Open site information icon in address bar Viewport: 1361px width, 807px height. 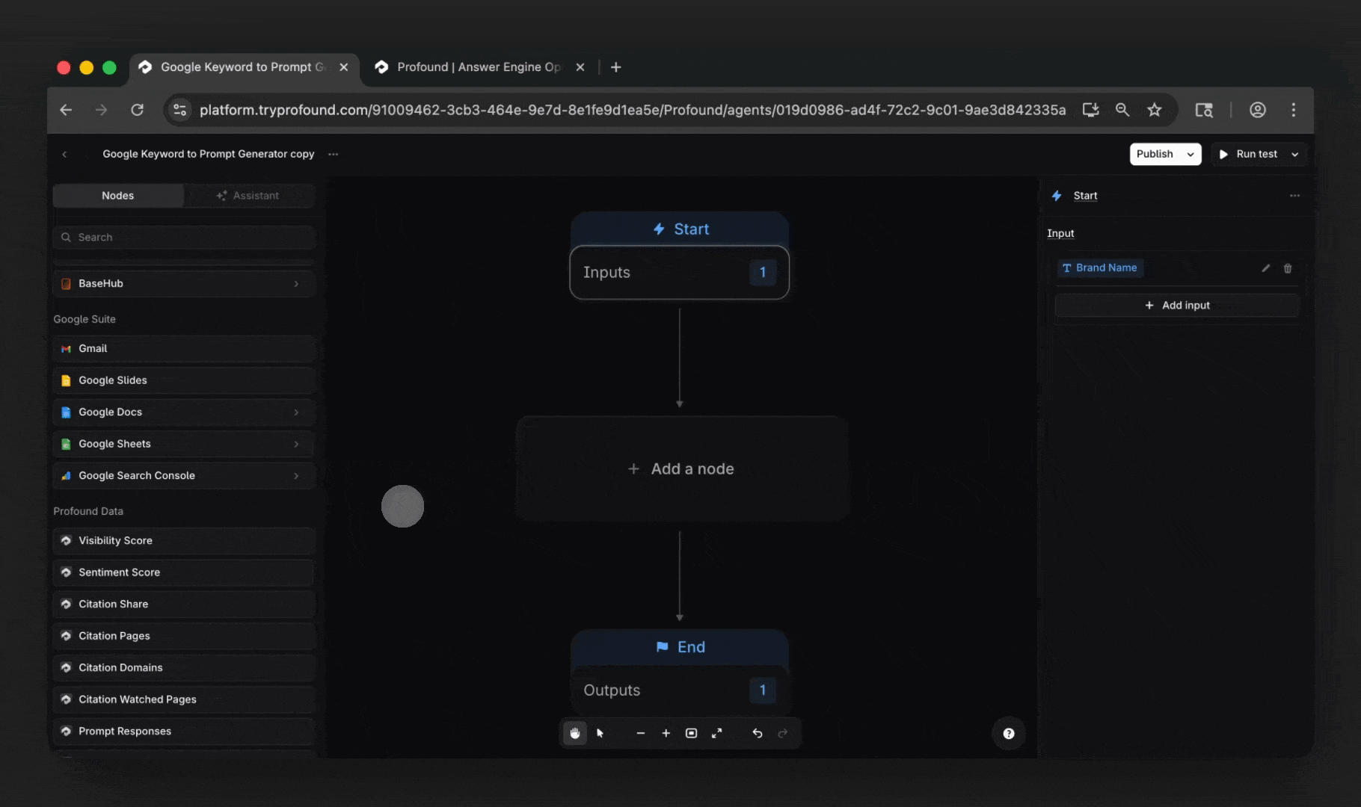(179, 110)
